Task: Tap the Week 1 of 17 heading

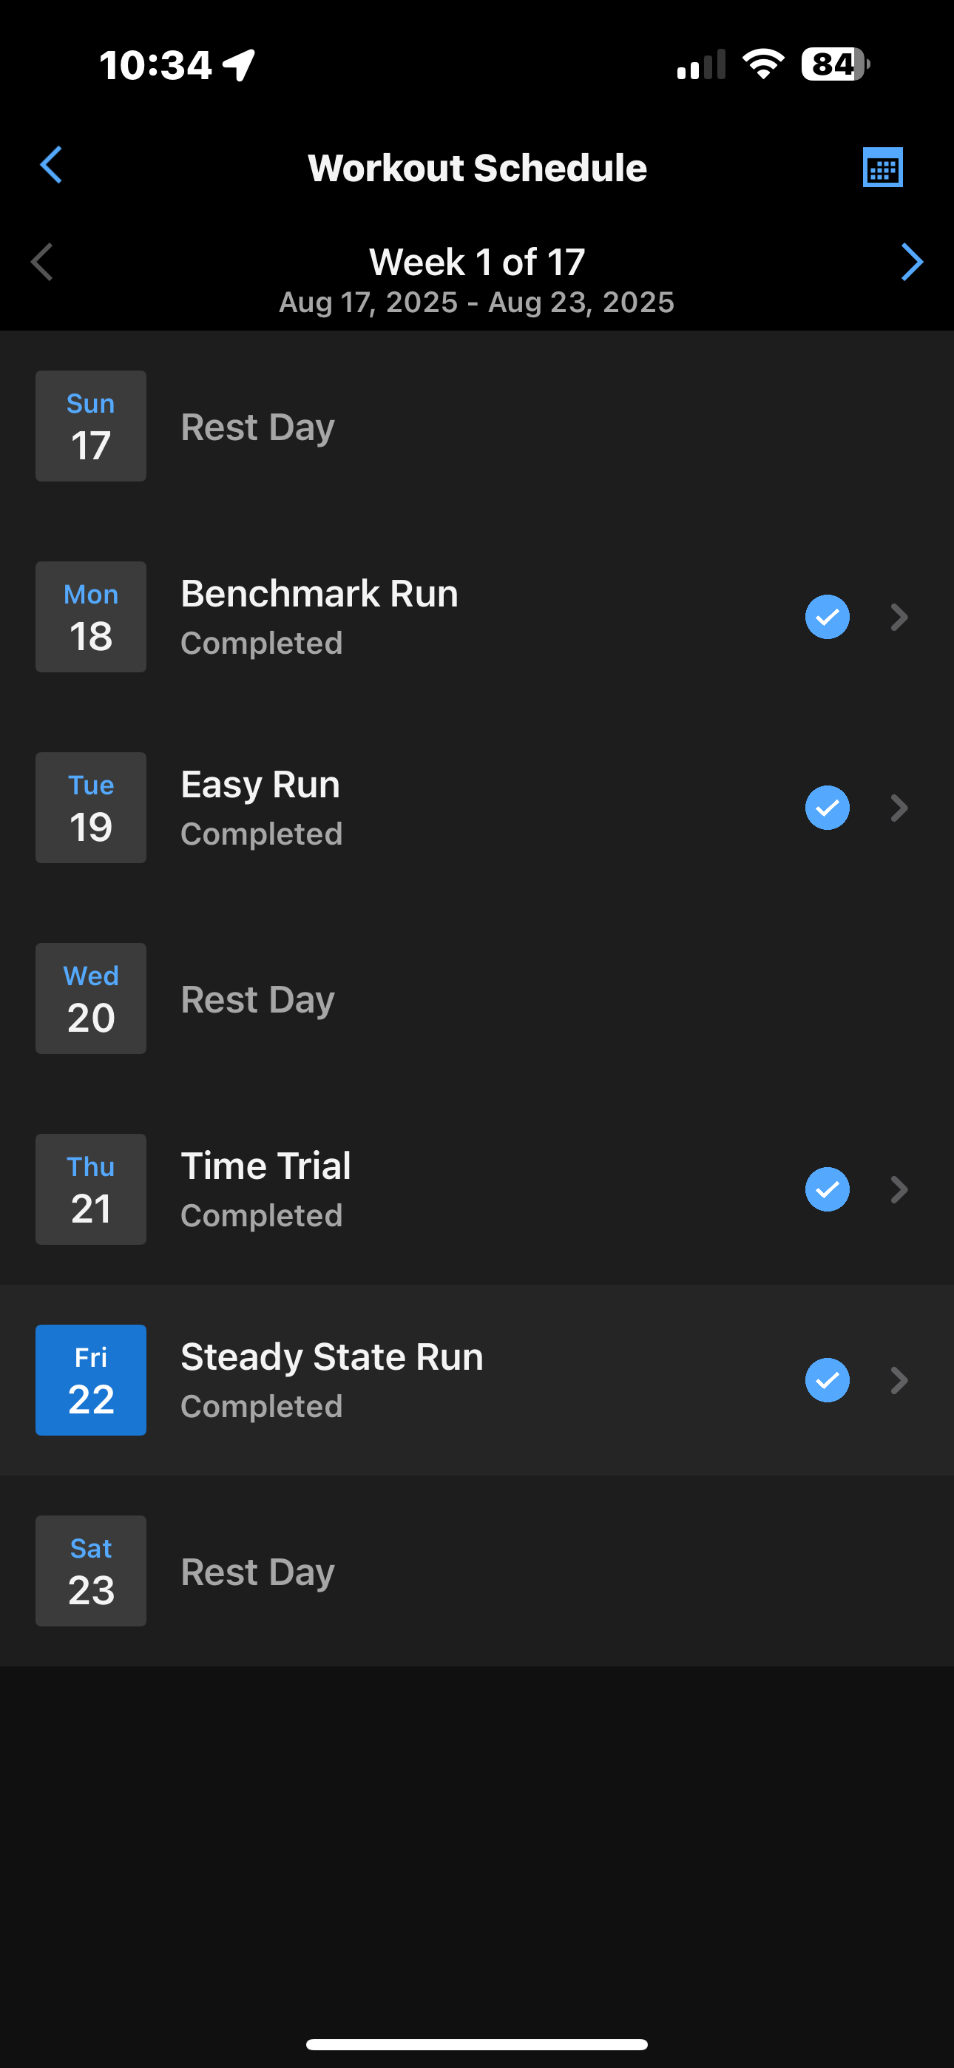Action: 477,263
